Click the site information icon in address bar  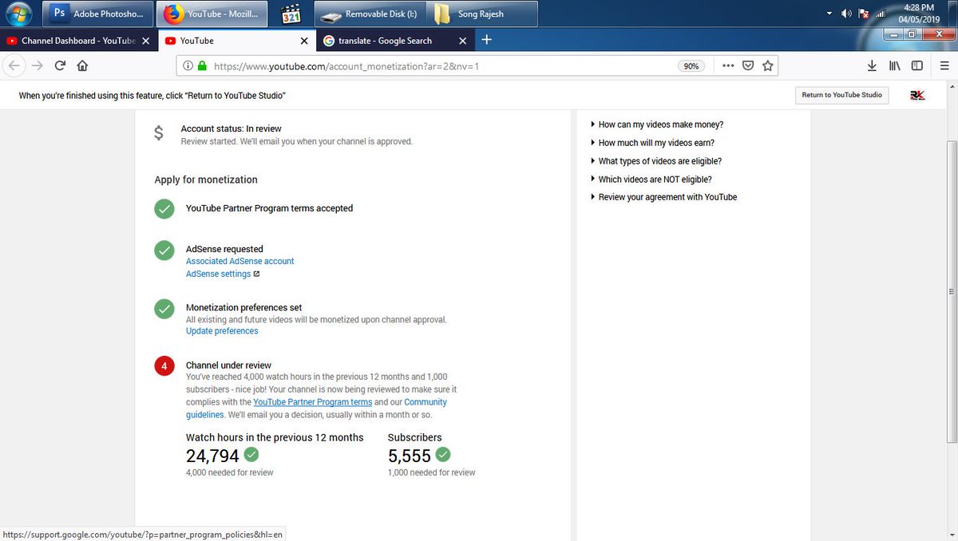187,66
